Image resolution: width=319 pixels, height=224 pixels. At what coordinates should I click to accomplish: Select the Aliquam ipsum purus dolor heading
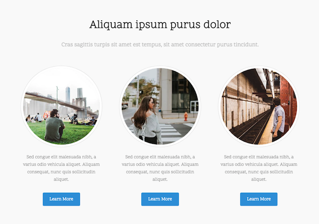click(160, 24)
